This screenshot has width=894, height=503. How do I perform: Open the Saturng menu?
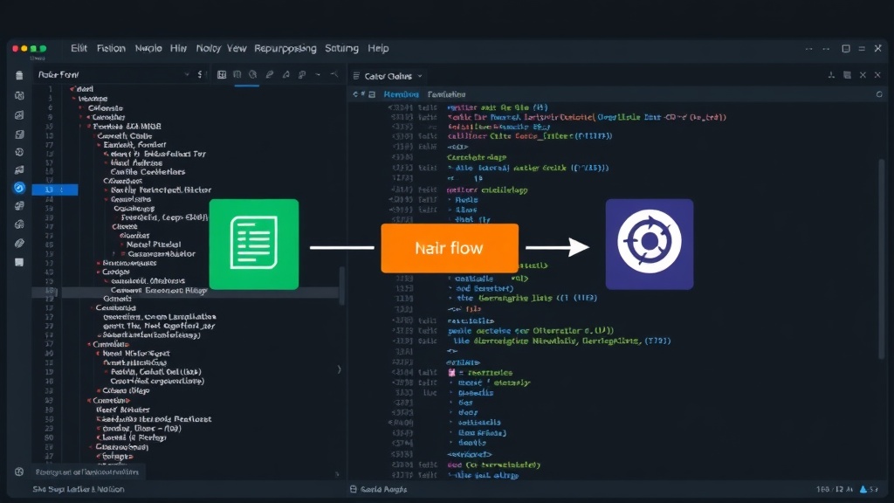click(x=341, y=49)
